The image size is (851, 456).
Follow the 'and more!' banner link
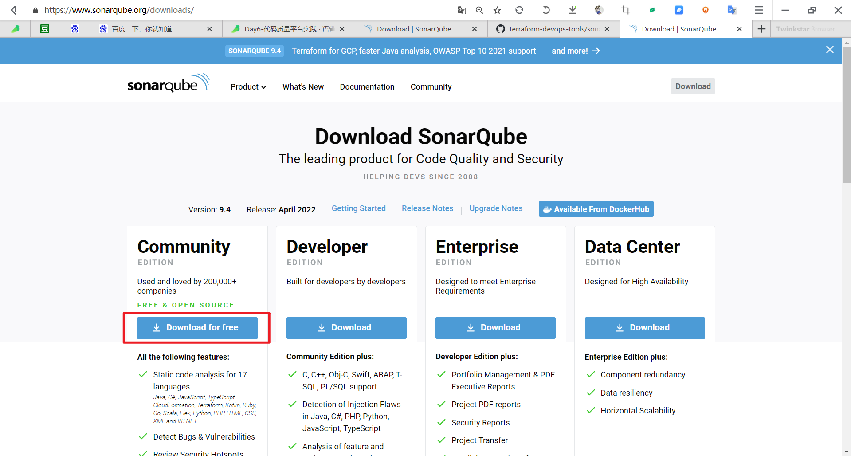point(576,51)
